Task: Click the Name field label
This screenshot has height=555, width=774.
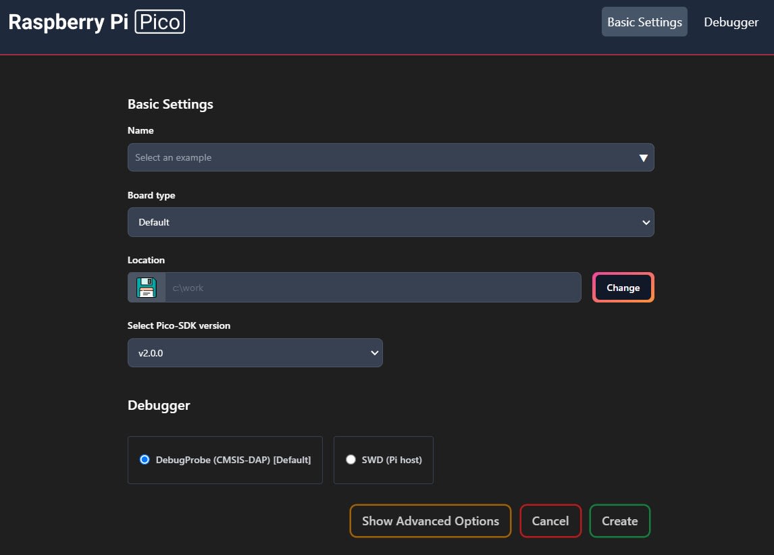Action: [140, 130]
